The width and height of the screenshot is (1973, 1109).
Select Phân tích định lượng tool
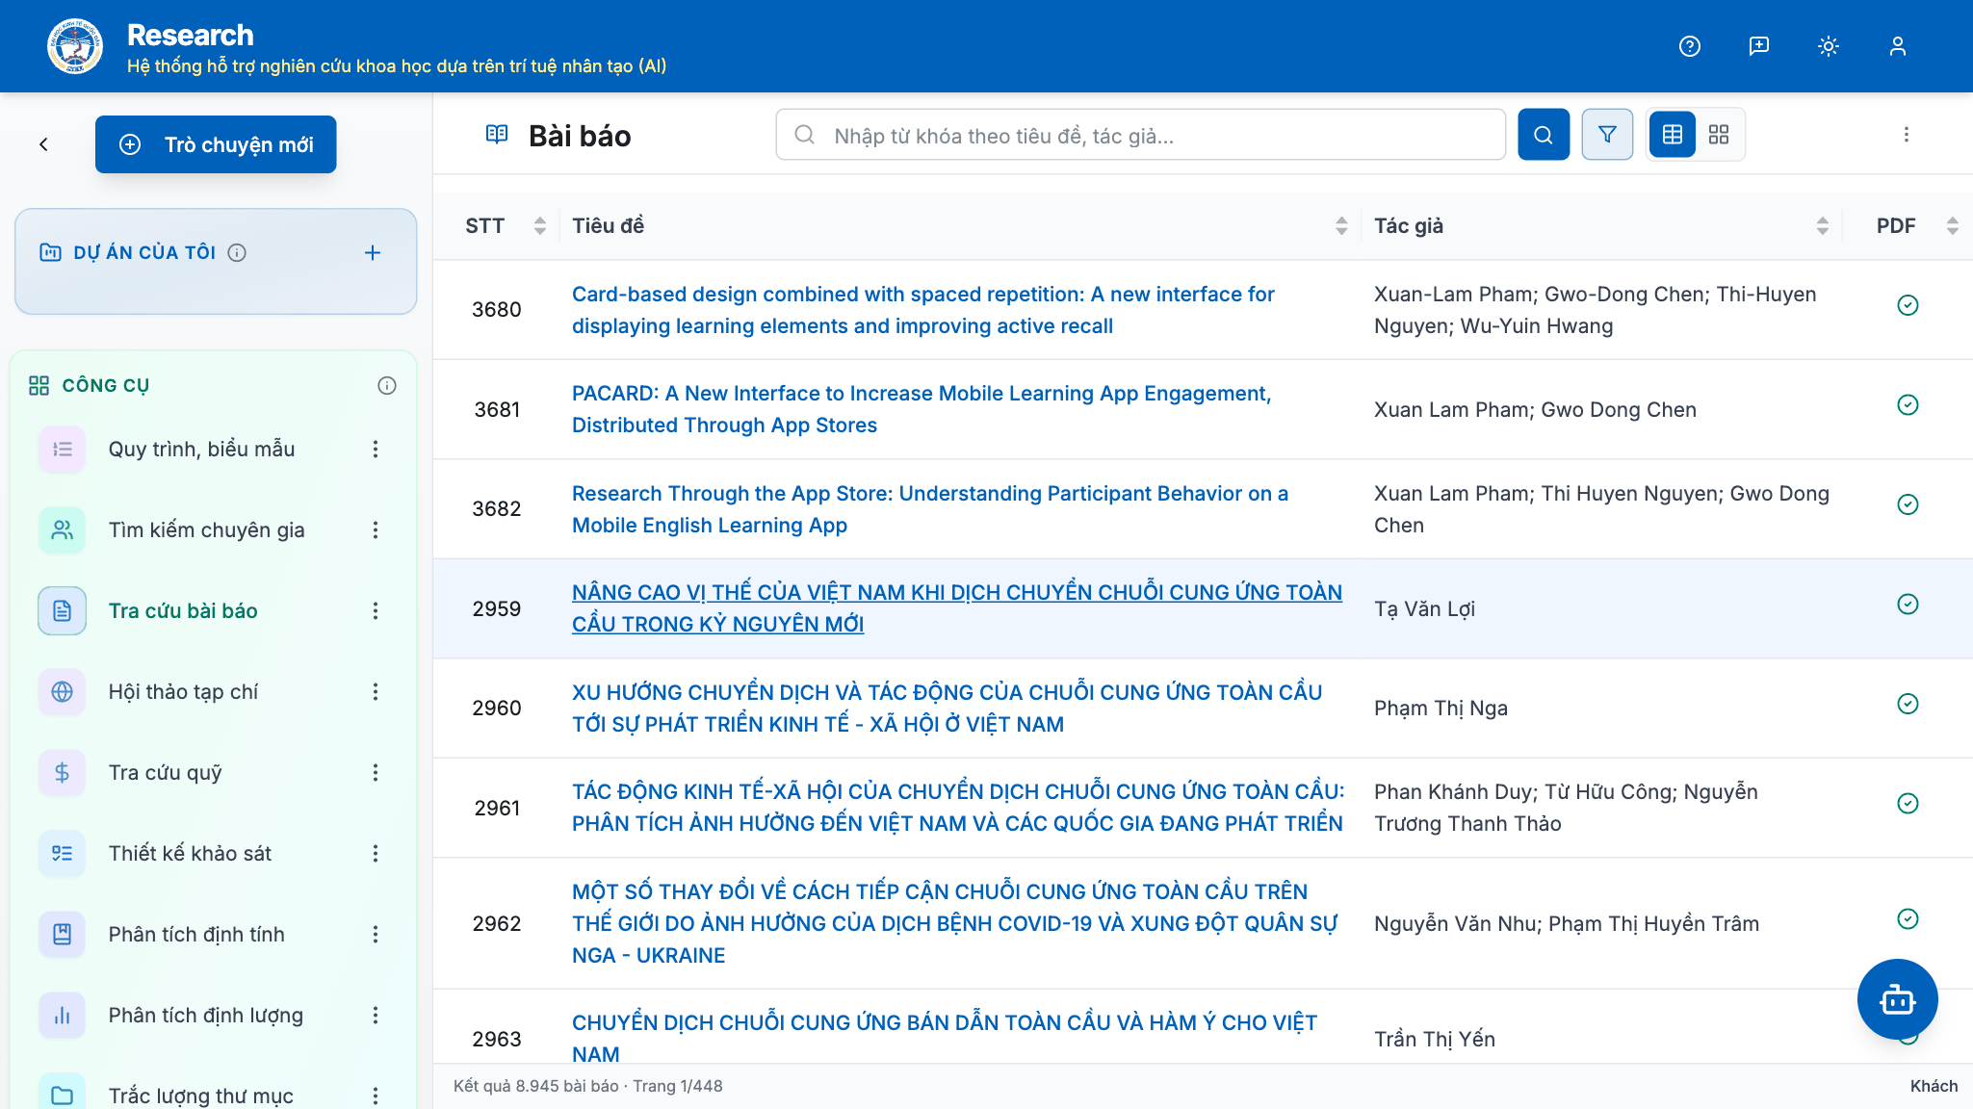pyautogui.click(x=205, y=1016)
